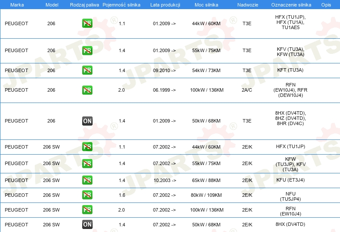The width and height of the screenshot is (340, 232).
Task: Click the petrol icon in the 206 44kW/60KM T3E row
Action: pyautogui.click(x=87, y=23)
